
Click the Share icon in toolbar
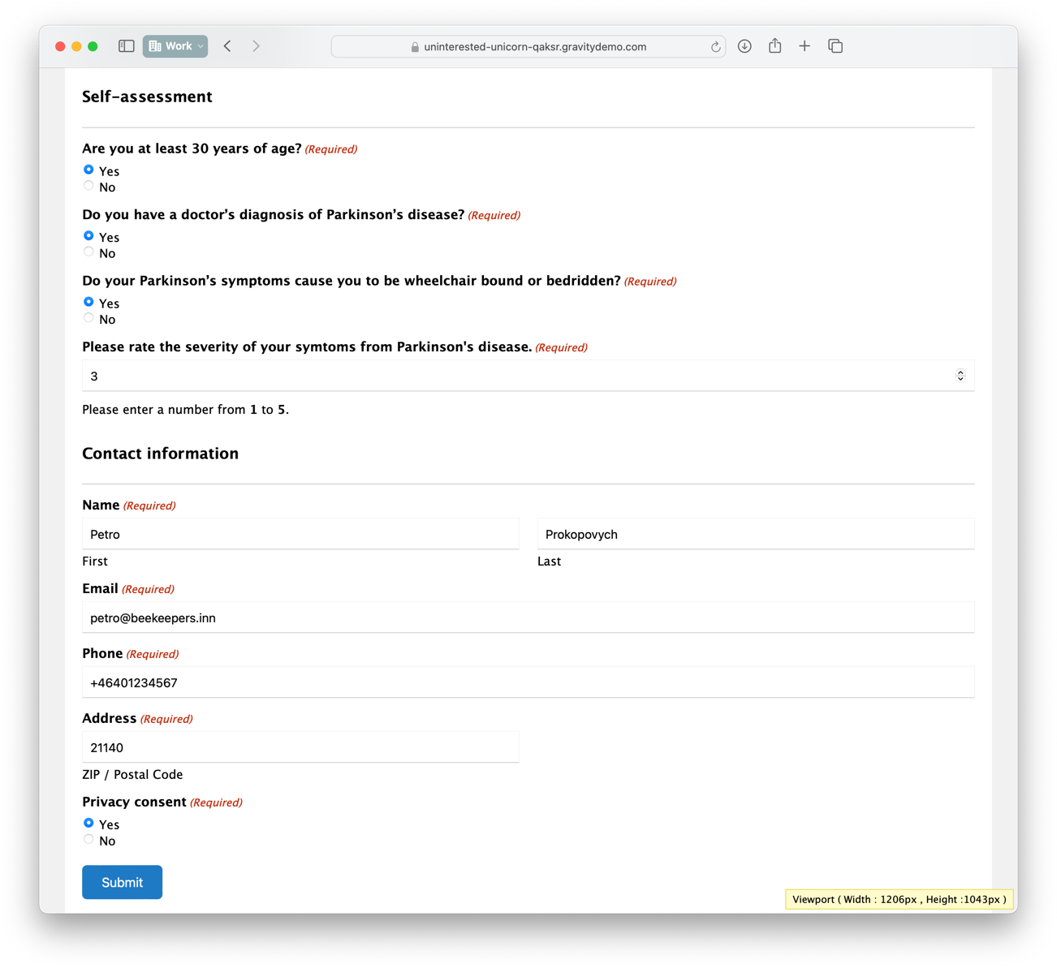tap(774, 46)
